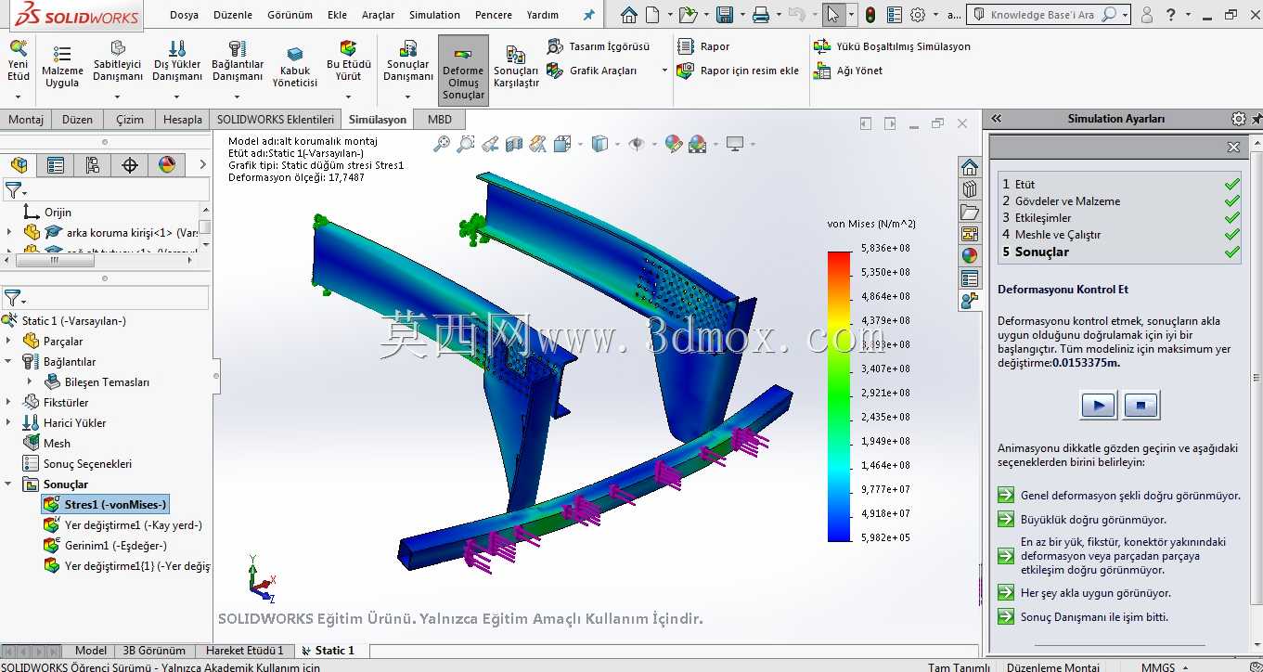The width and height of the screenshot is (1263, 672).
Task: Click Rapor için resim ekle
Action: coord(738,71)
